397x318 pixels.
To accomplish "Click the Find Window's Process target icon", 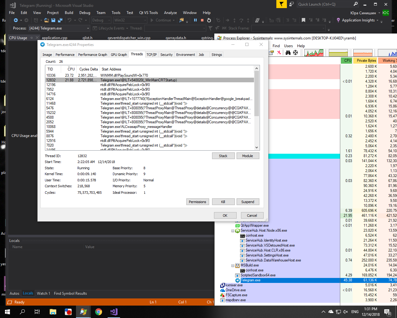I will (x=295, y=52).
